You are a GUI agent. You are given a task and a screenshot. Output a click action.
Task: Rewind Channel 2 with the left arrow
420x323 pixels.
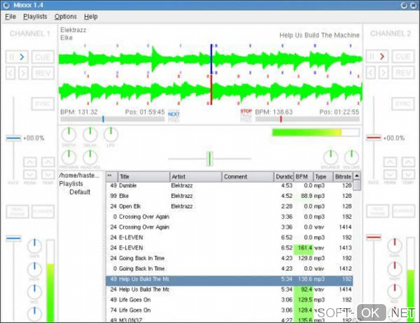click(x=371, y=73)
